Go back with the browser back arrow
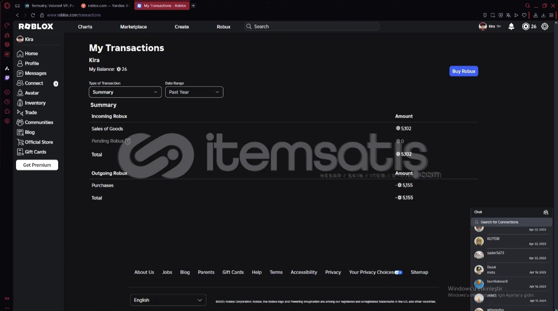Viewport: 558px width, 311px height. pos(17,15)
